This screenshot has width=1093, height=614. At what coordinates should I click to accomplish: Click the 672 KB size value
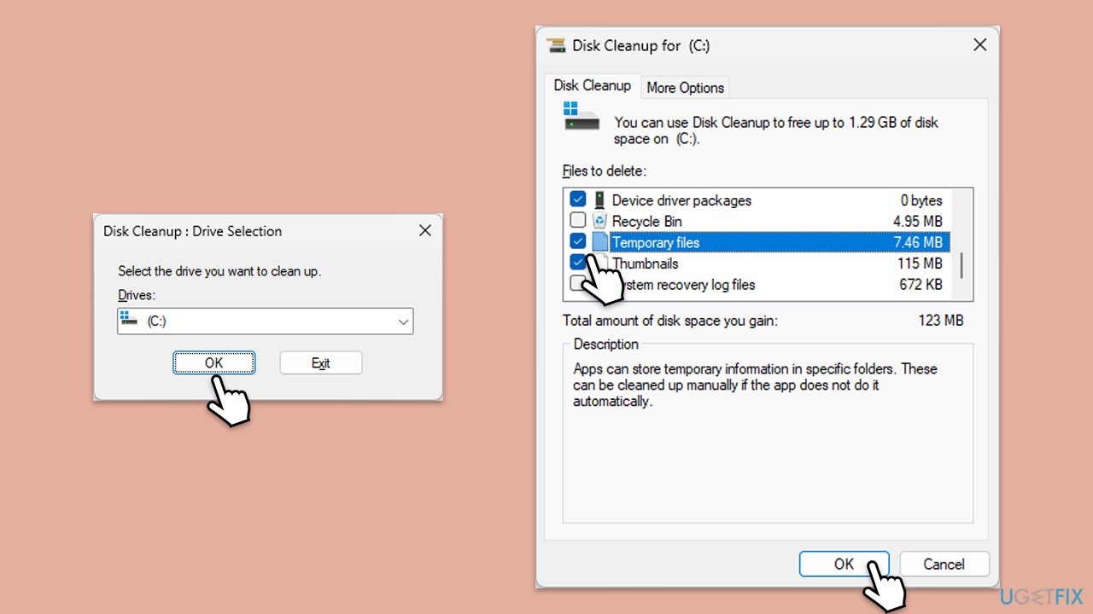tap(921, 285)
